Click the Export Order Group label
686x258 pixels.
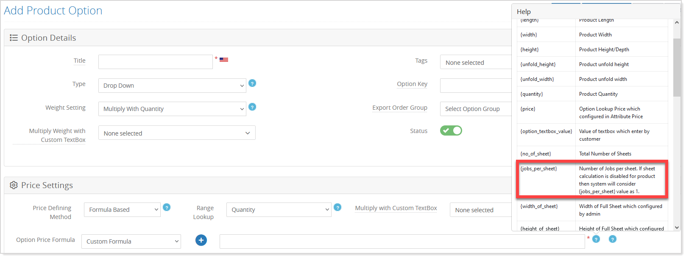point(399,108)
